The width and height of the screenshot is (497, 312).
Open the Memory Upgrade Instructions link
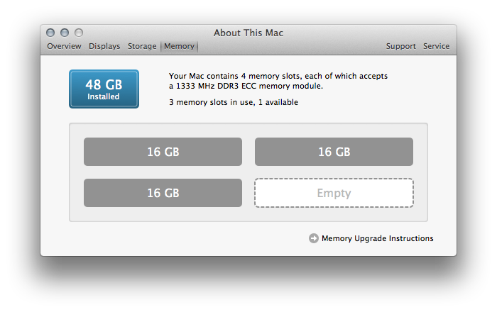377,238
